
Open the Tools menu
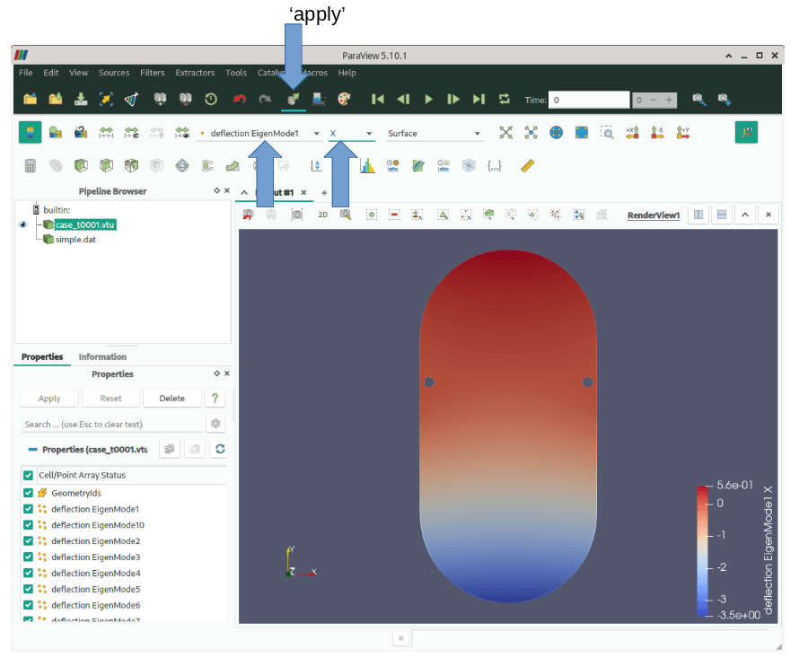pyautogui.click(x=236, y=73)
